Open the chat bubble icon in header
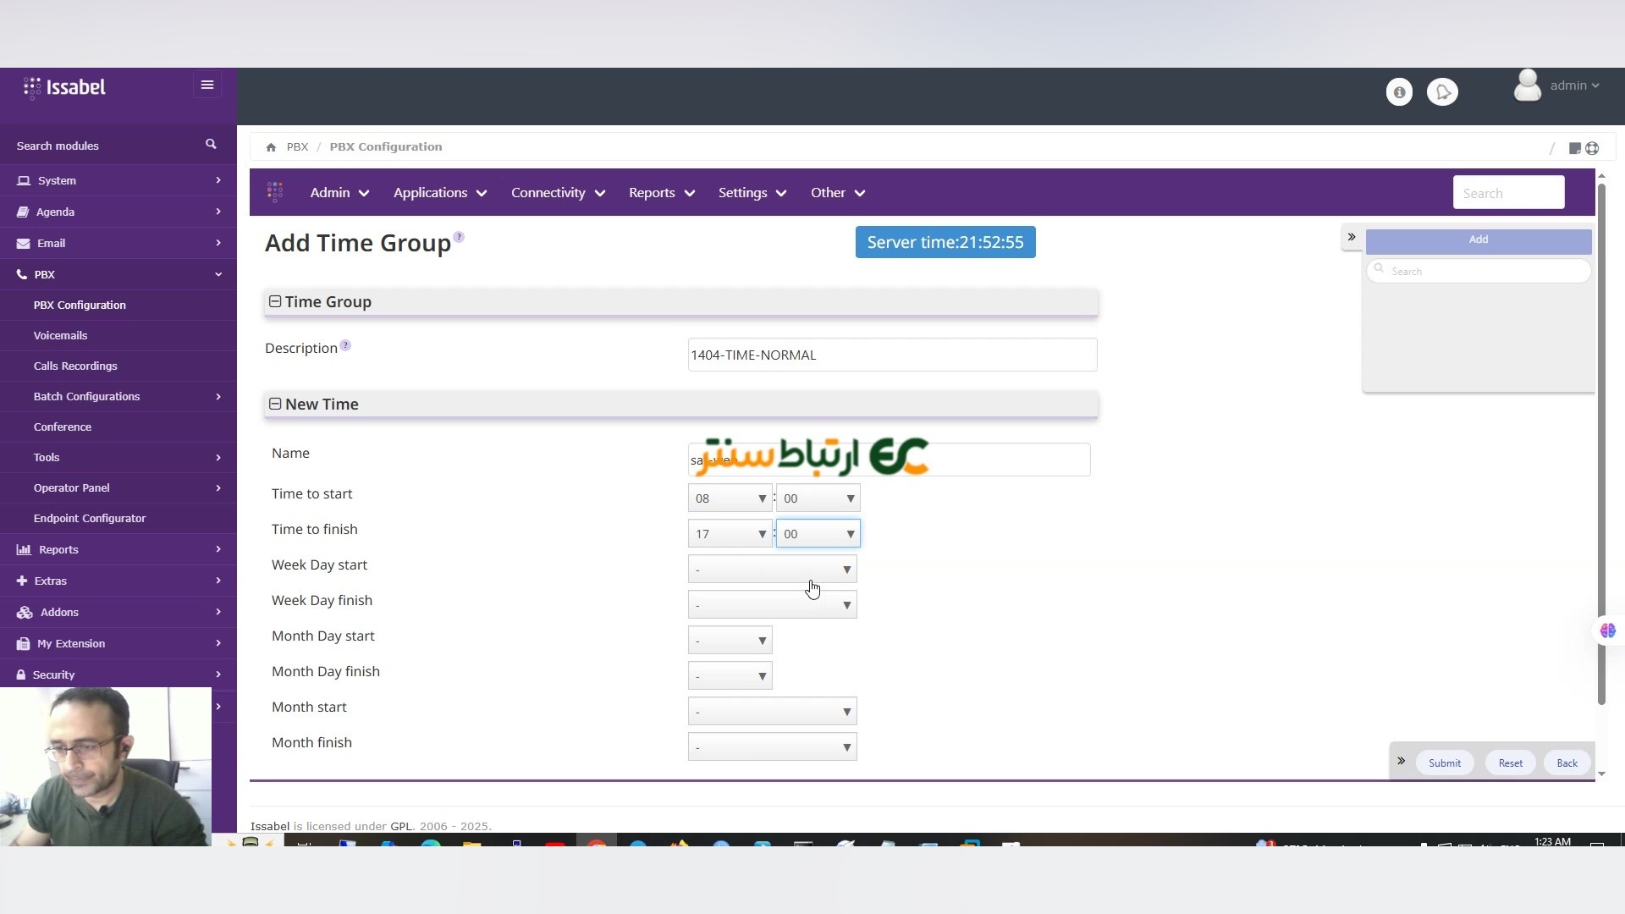The width and height of the screenshot is (1625, 914). (1442, 91)
